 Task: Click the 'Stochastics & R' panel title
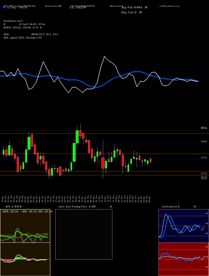coord(171,207)
